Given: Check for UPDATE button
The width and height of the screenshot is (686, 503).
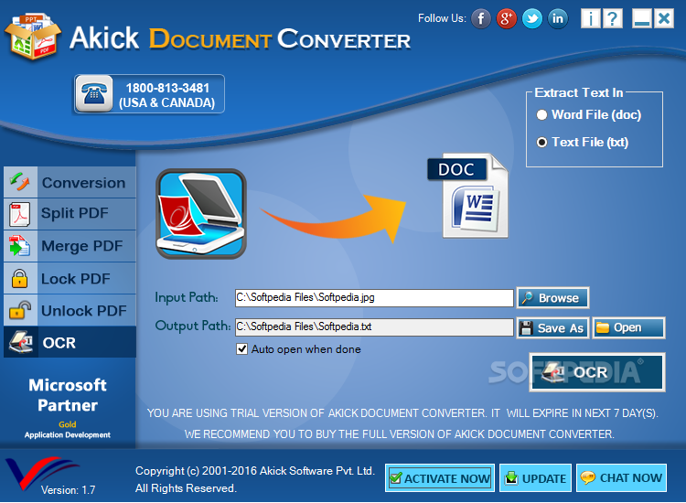Looking at the screenshot, I should click(535, 478).
